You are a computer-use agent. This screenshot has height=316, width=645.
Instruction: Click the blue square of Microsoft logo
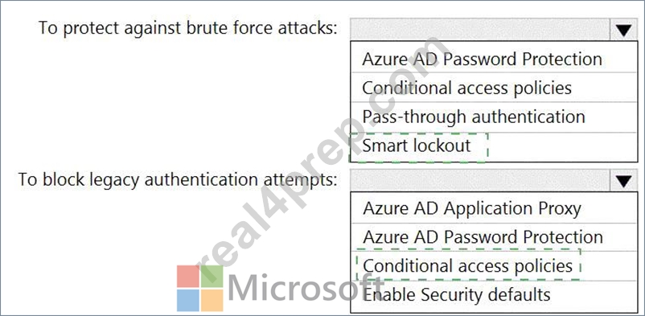(x=188, y=300)
